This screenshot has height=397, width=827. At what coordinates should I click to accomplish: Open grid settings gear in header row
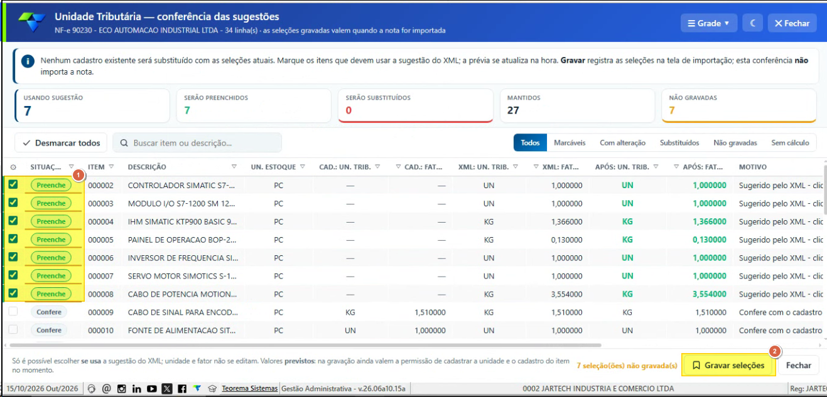coord(13,167)
